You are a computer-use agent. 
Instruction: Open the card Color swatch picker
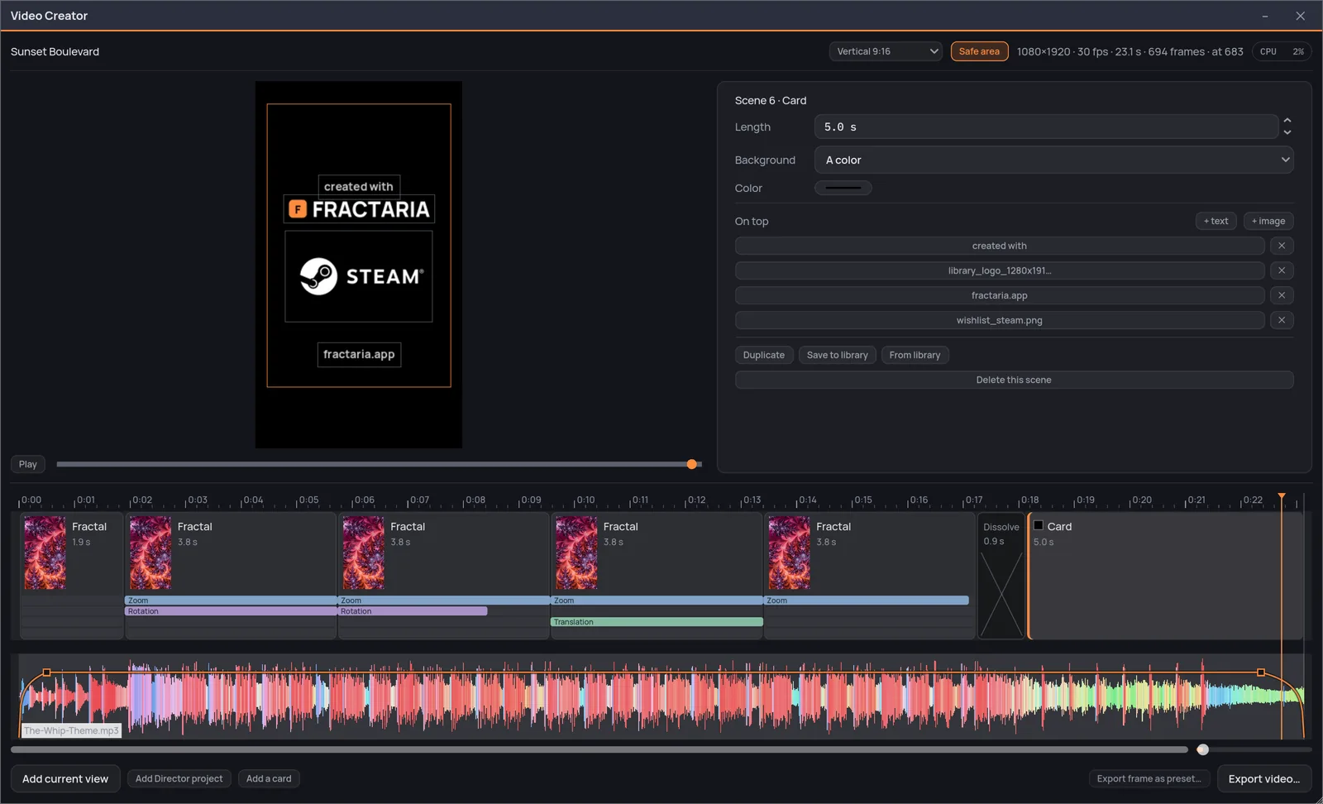click(x=843, y=188)
